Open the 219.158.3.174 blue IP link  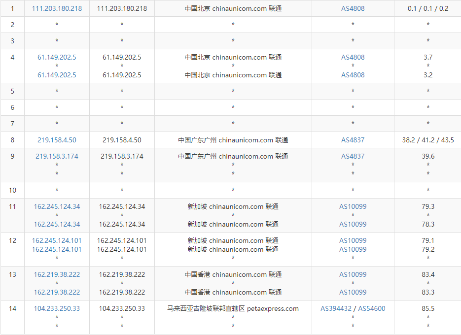(x=57, y=156)
